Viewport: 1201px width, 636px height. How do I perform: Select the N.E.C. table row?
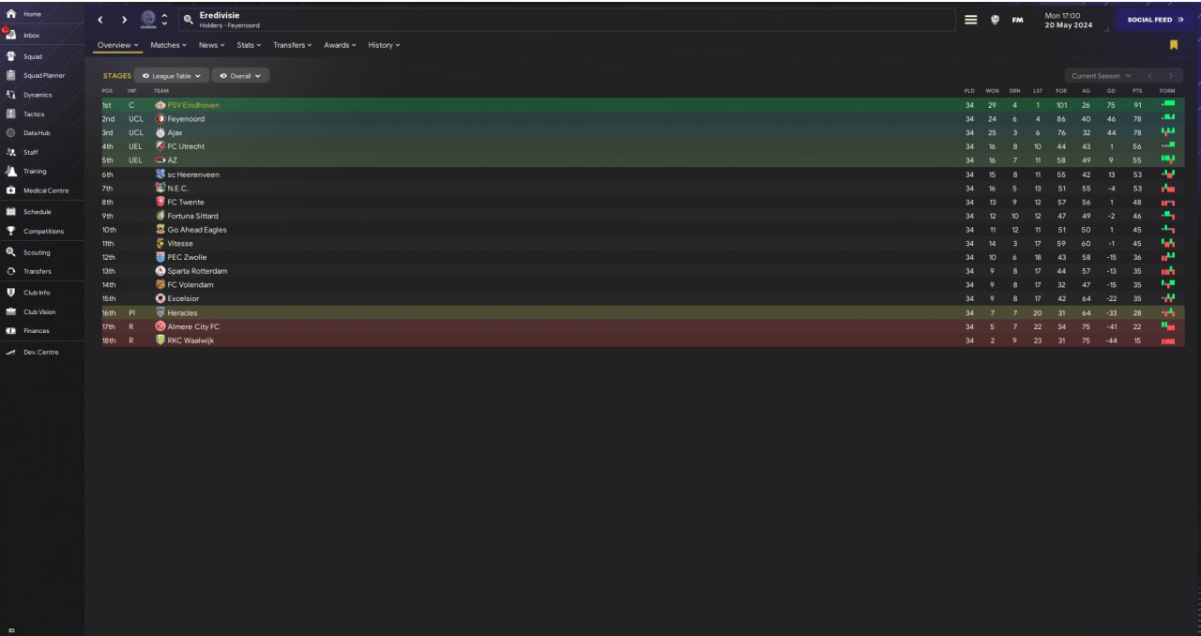[643, 189]
